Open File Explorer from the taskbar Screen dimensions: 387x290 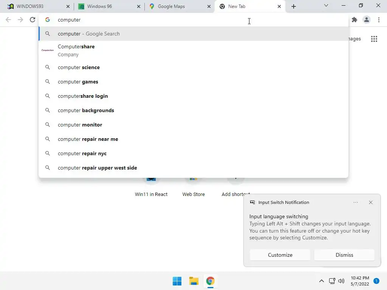pyautogui.click(x=194, y=281)
